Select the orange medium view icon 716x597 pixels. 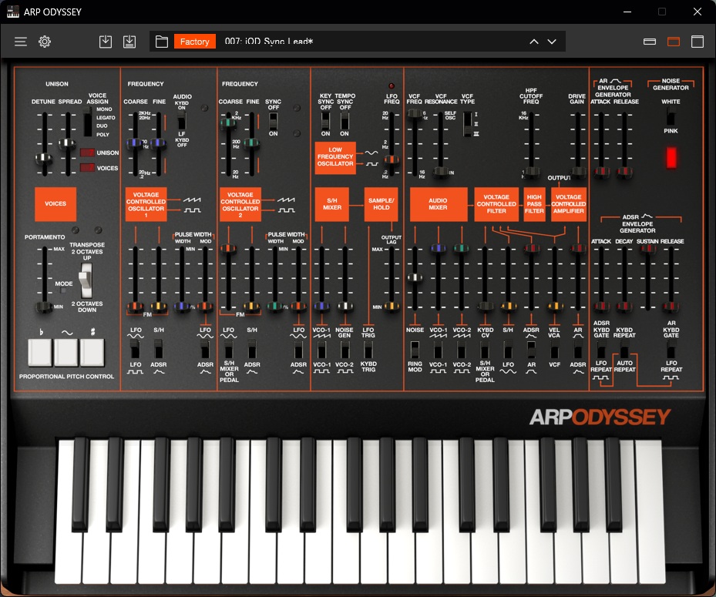tap(674, 42)
